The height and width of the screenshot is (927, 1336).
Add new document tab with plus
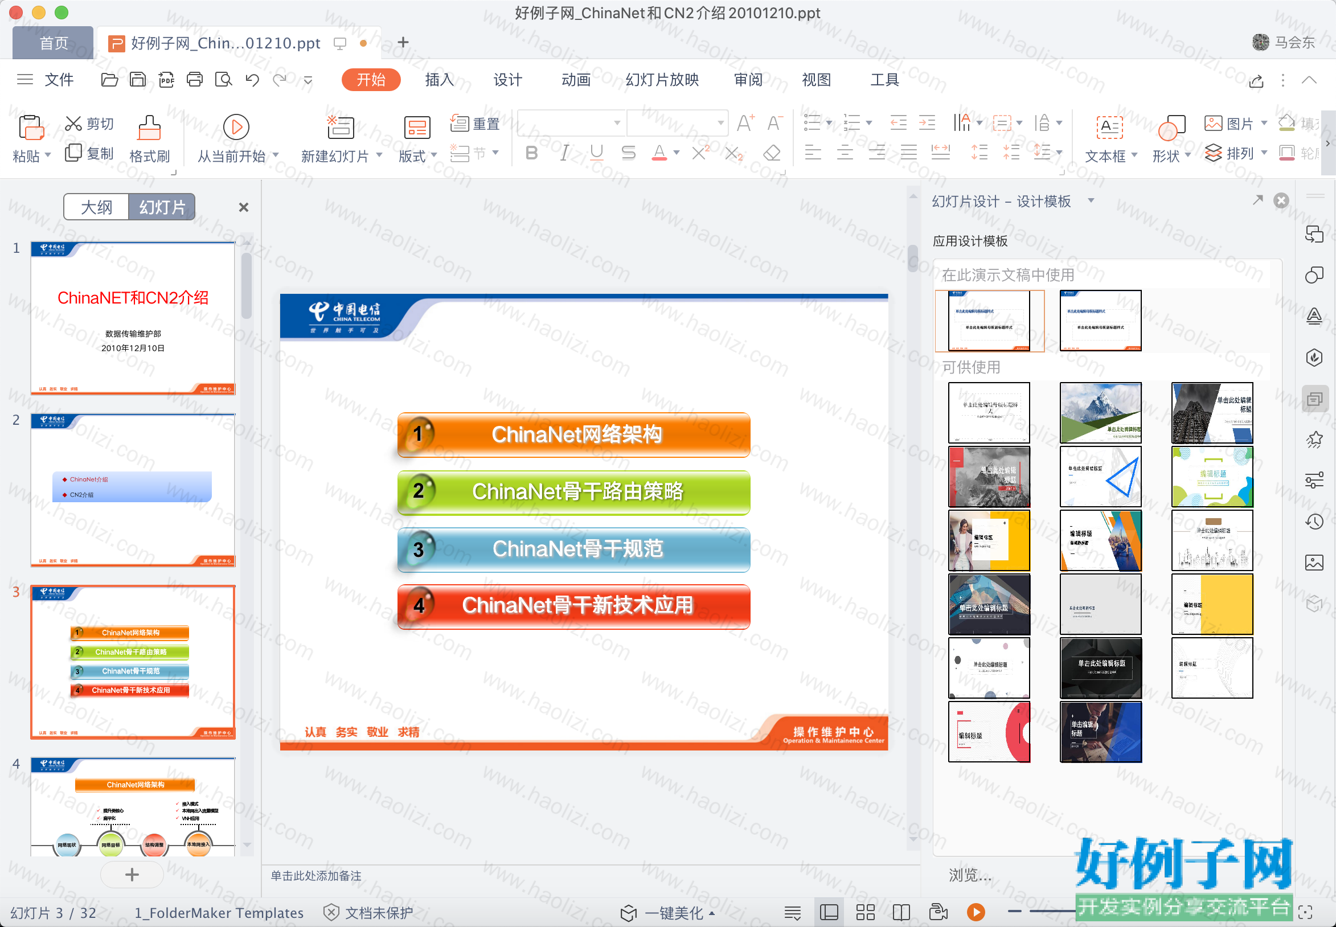403,42
